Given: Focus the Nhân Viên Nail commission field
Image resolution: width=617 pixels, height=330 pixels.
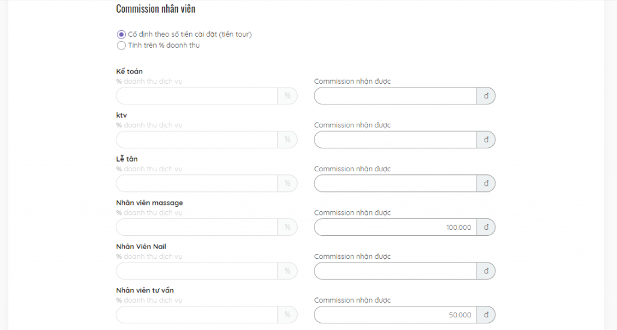Looking at the screenshot, I should [x=395, y=271].
